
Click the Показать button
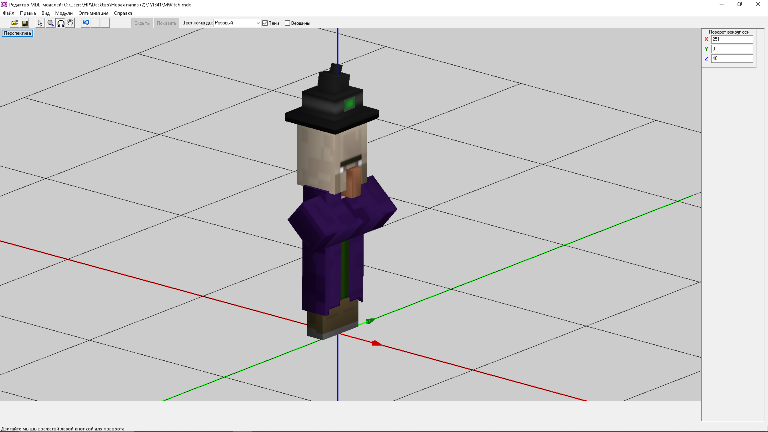pyautogui.click(x=166, y=23)
